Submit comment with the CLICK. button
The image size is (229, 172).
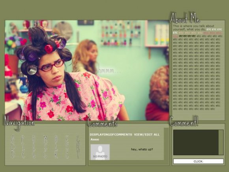pyautogui.click(x=198, y=161)
